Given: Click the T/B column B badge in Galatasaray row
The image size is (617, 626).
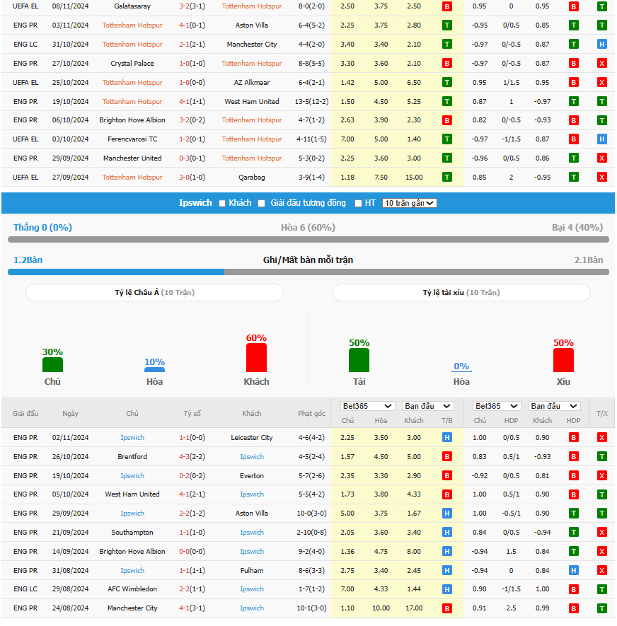Looking at the screenshot, I should 447,6.
